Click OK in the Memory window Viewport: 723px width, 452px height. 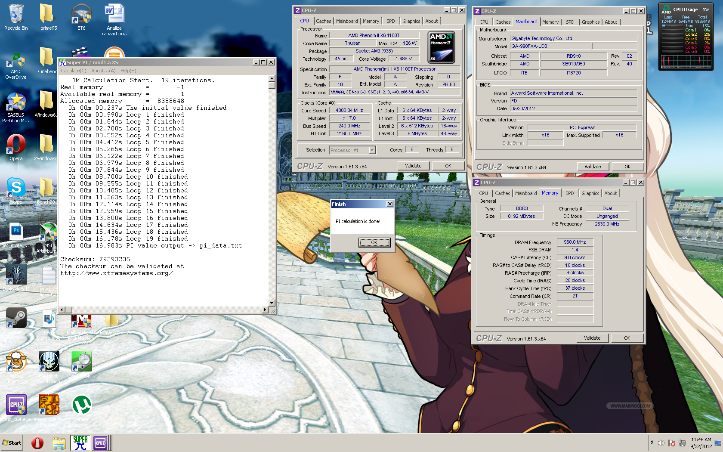point(627,338)
